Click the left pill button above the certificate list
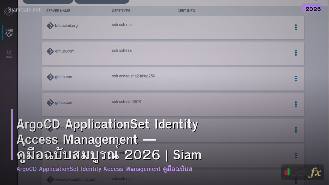 (48, 1)
